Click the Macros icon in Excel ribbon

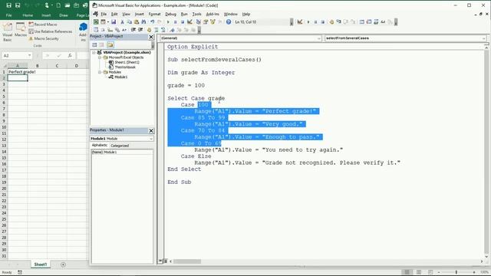click(x=21, y=30)
